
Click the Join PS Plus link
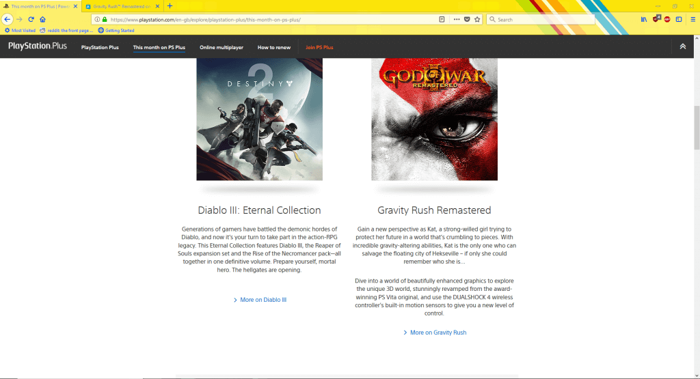coord(319,48)
